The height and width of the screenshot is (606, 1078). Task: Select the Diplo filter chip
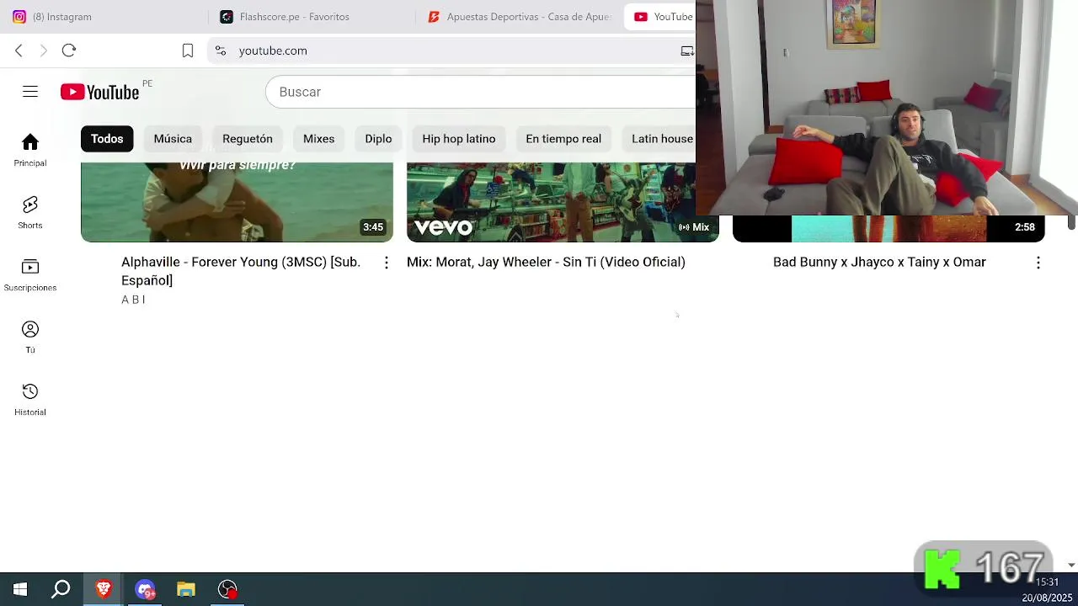pyautogui.click(x=378, y=139)
